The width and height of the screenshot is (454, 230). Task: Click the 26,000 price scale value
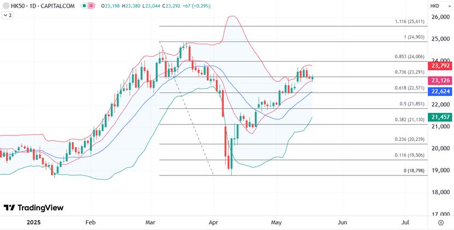[x=440, y=17]
